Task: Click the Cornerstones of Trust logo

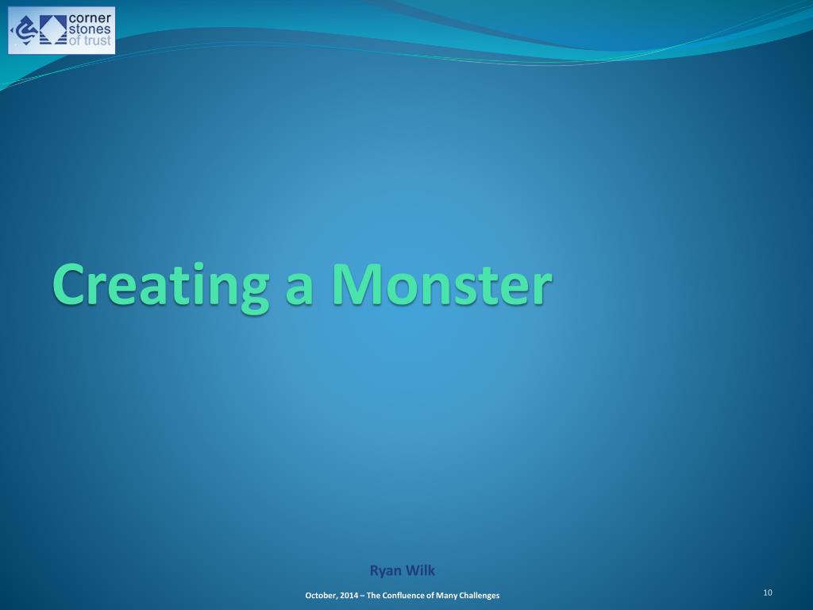Action: (x=62, y=31)
